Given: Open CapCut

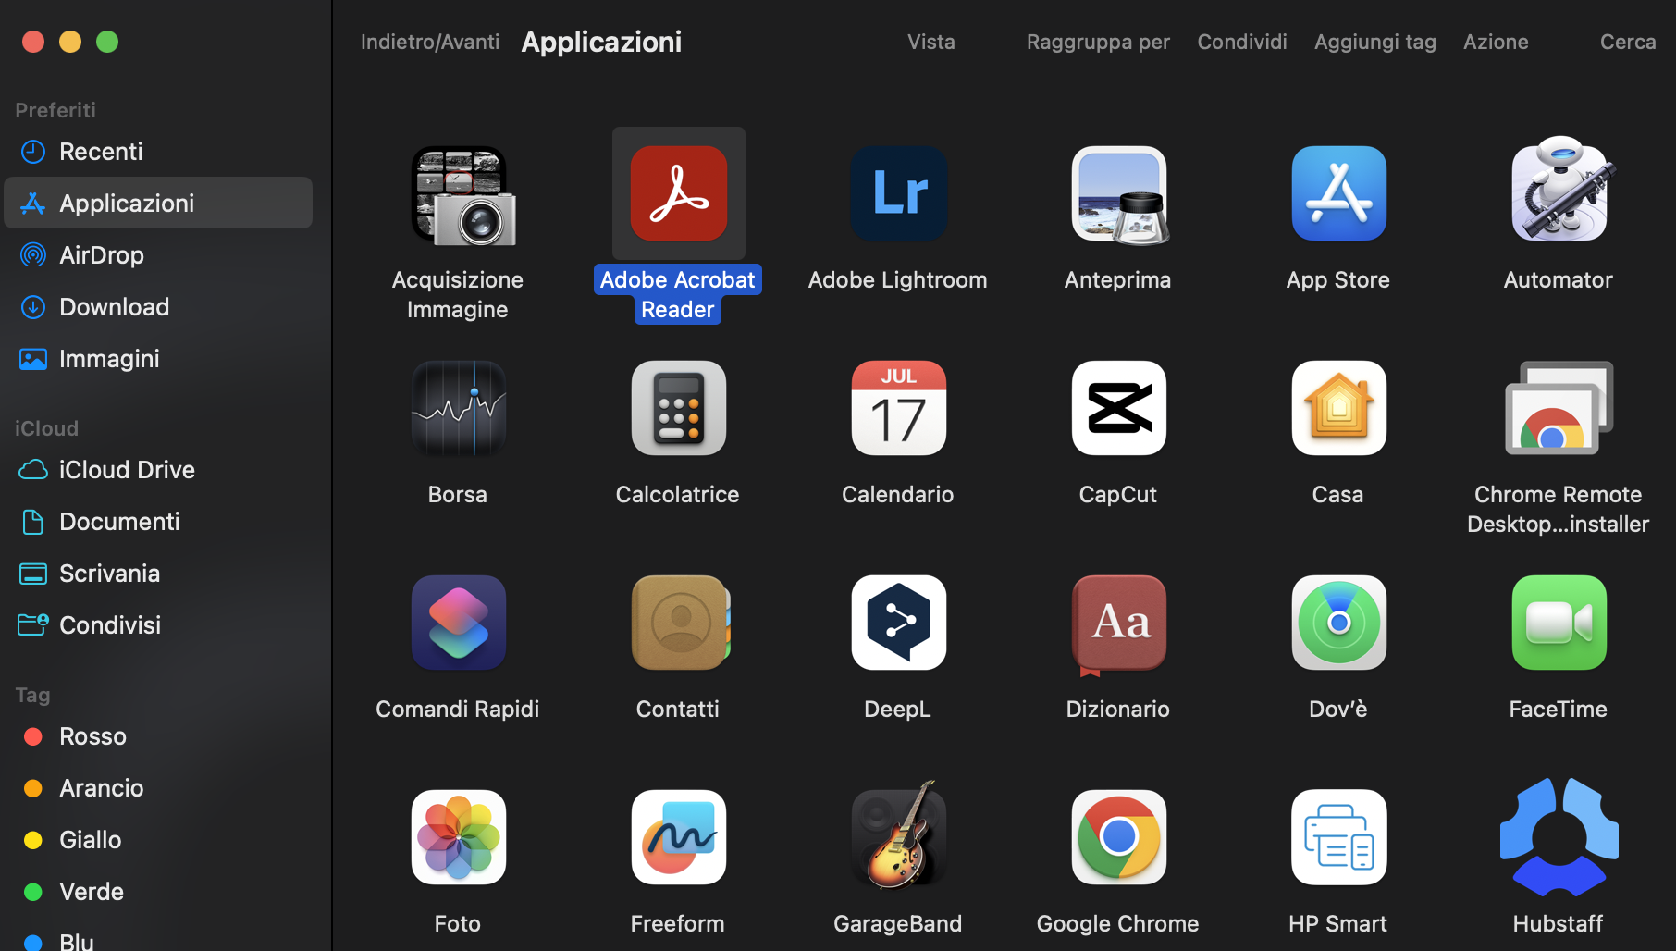Looking at the screenshot, I should click(1117, 408).
